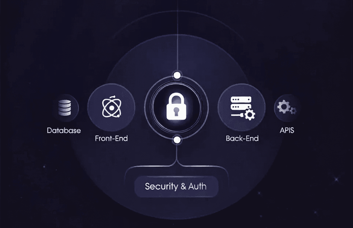Click the sparkle star at lower right
Screen dimensions: 353x228
click(336, 180)
